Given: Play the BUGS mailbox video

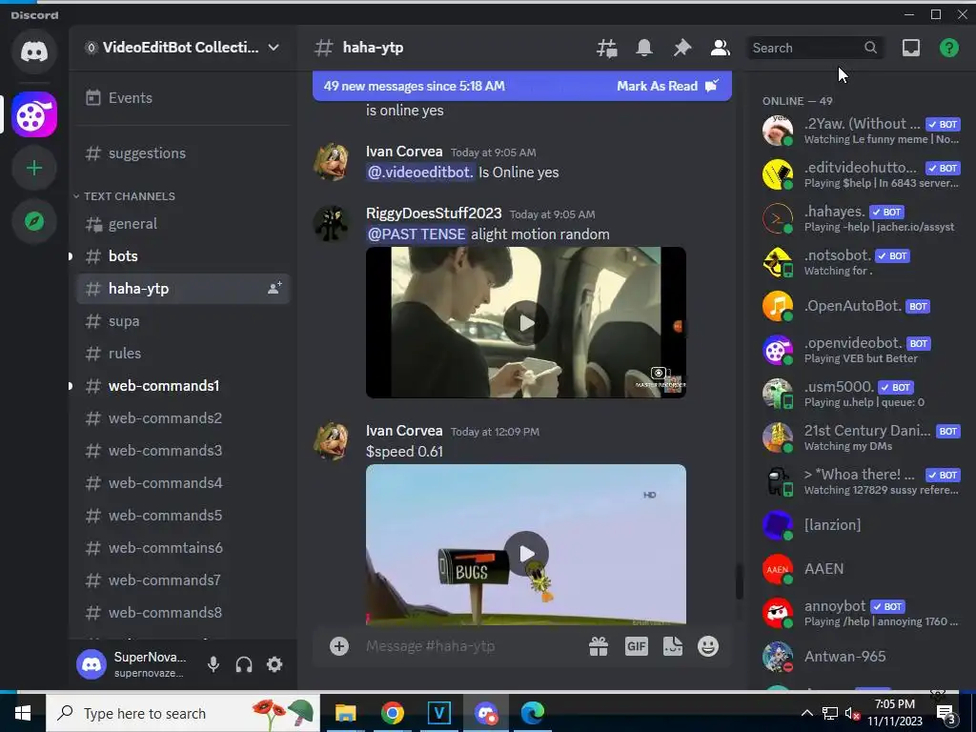Looking at the screenshot, I should point(526,554).
